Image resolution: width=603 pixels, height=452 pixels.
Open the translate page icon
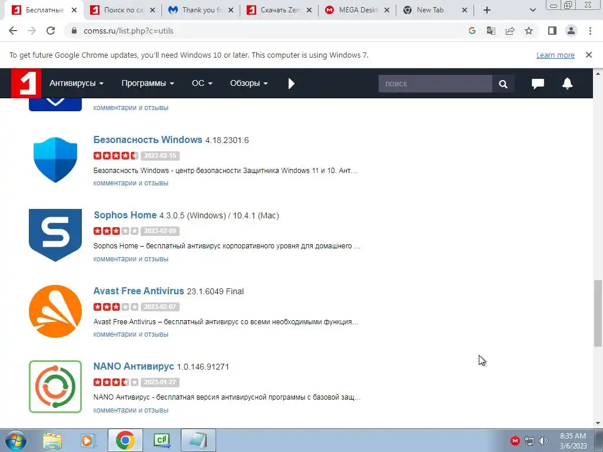pyautogui.click(x=491, y=31)
